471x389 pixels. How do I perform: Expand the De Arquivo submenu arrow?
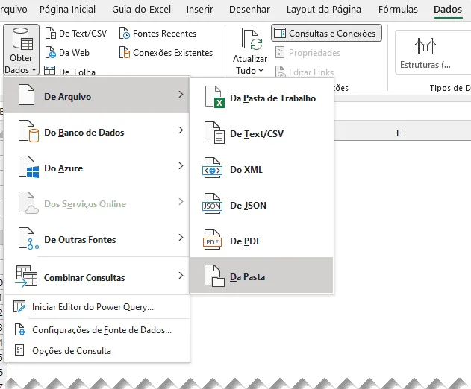pos(181,95)
